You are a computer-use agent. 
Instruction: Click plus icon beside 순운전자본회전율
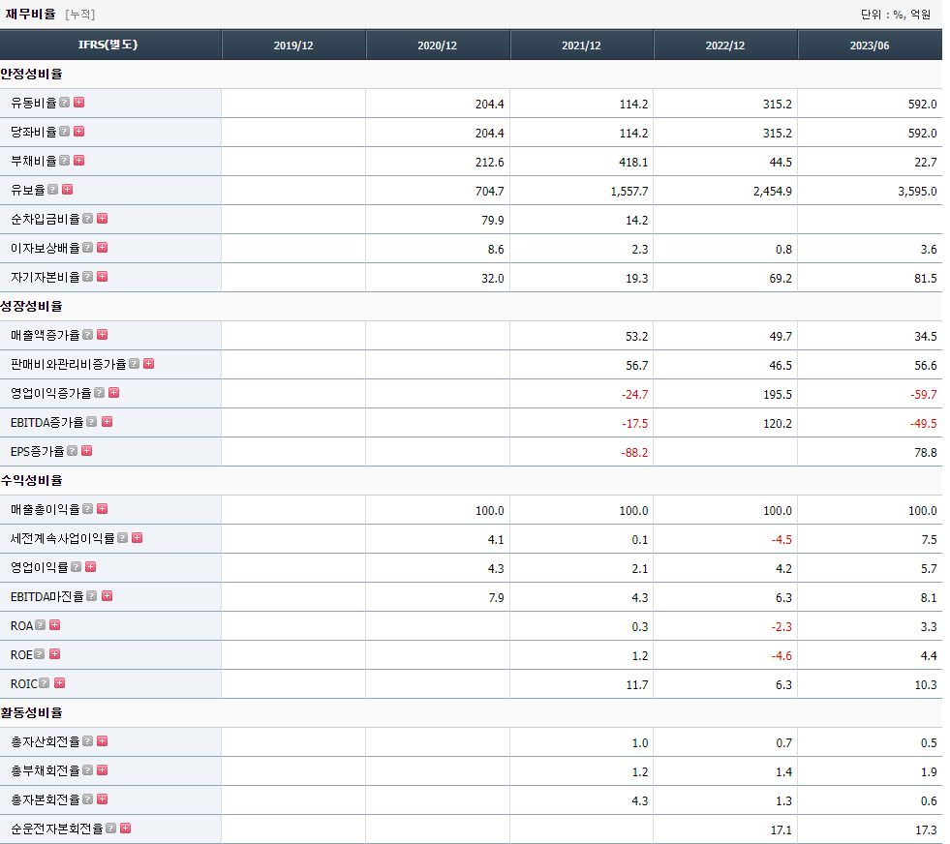point(126,829)
